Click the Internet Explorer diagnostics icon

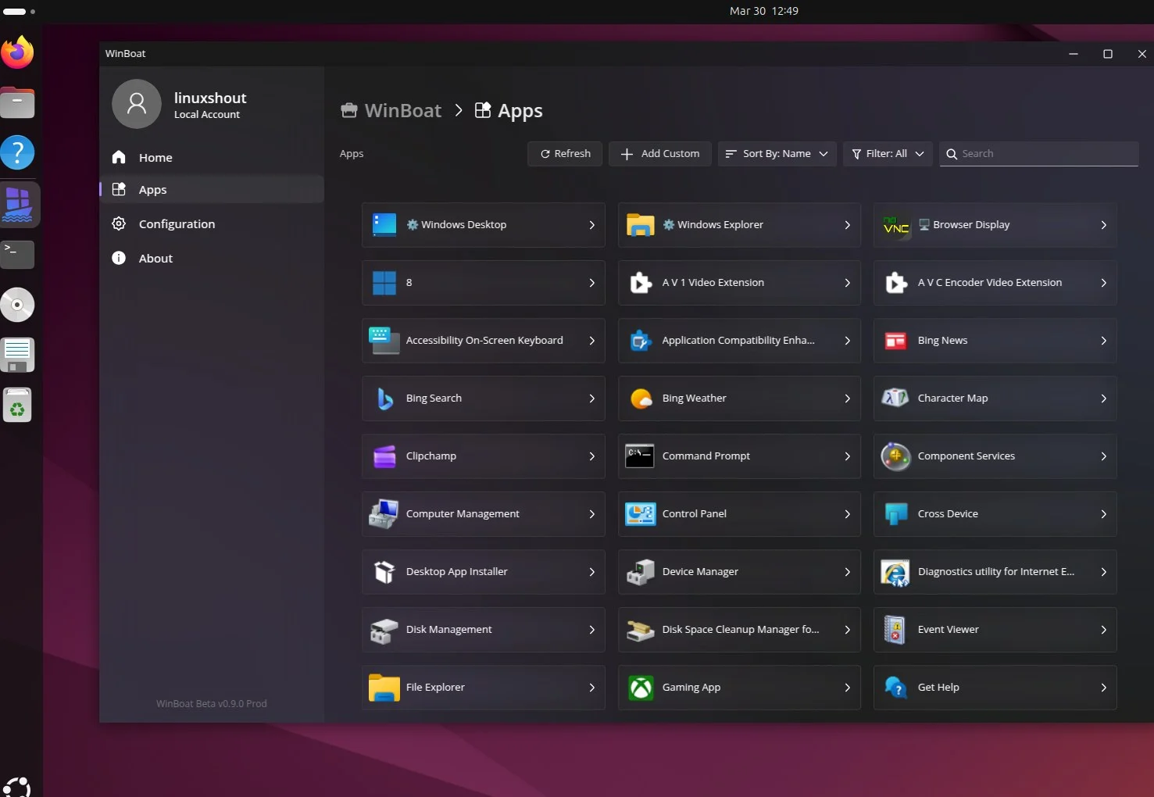tap(896, 572)
